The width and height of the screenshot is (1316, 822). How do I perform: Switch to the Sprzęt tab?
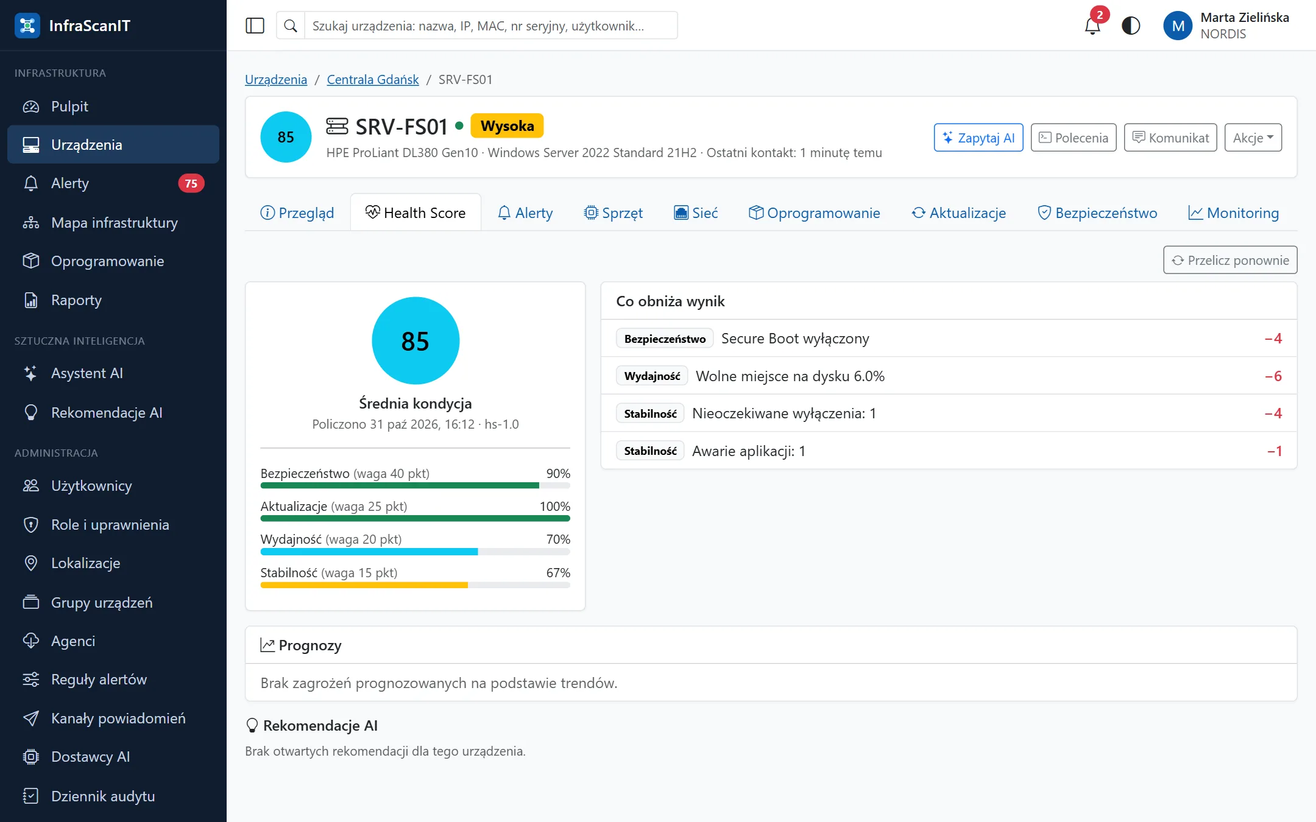click(x=613, y=213)
